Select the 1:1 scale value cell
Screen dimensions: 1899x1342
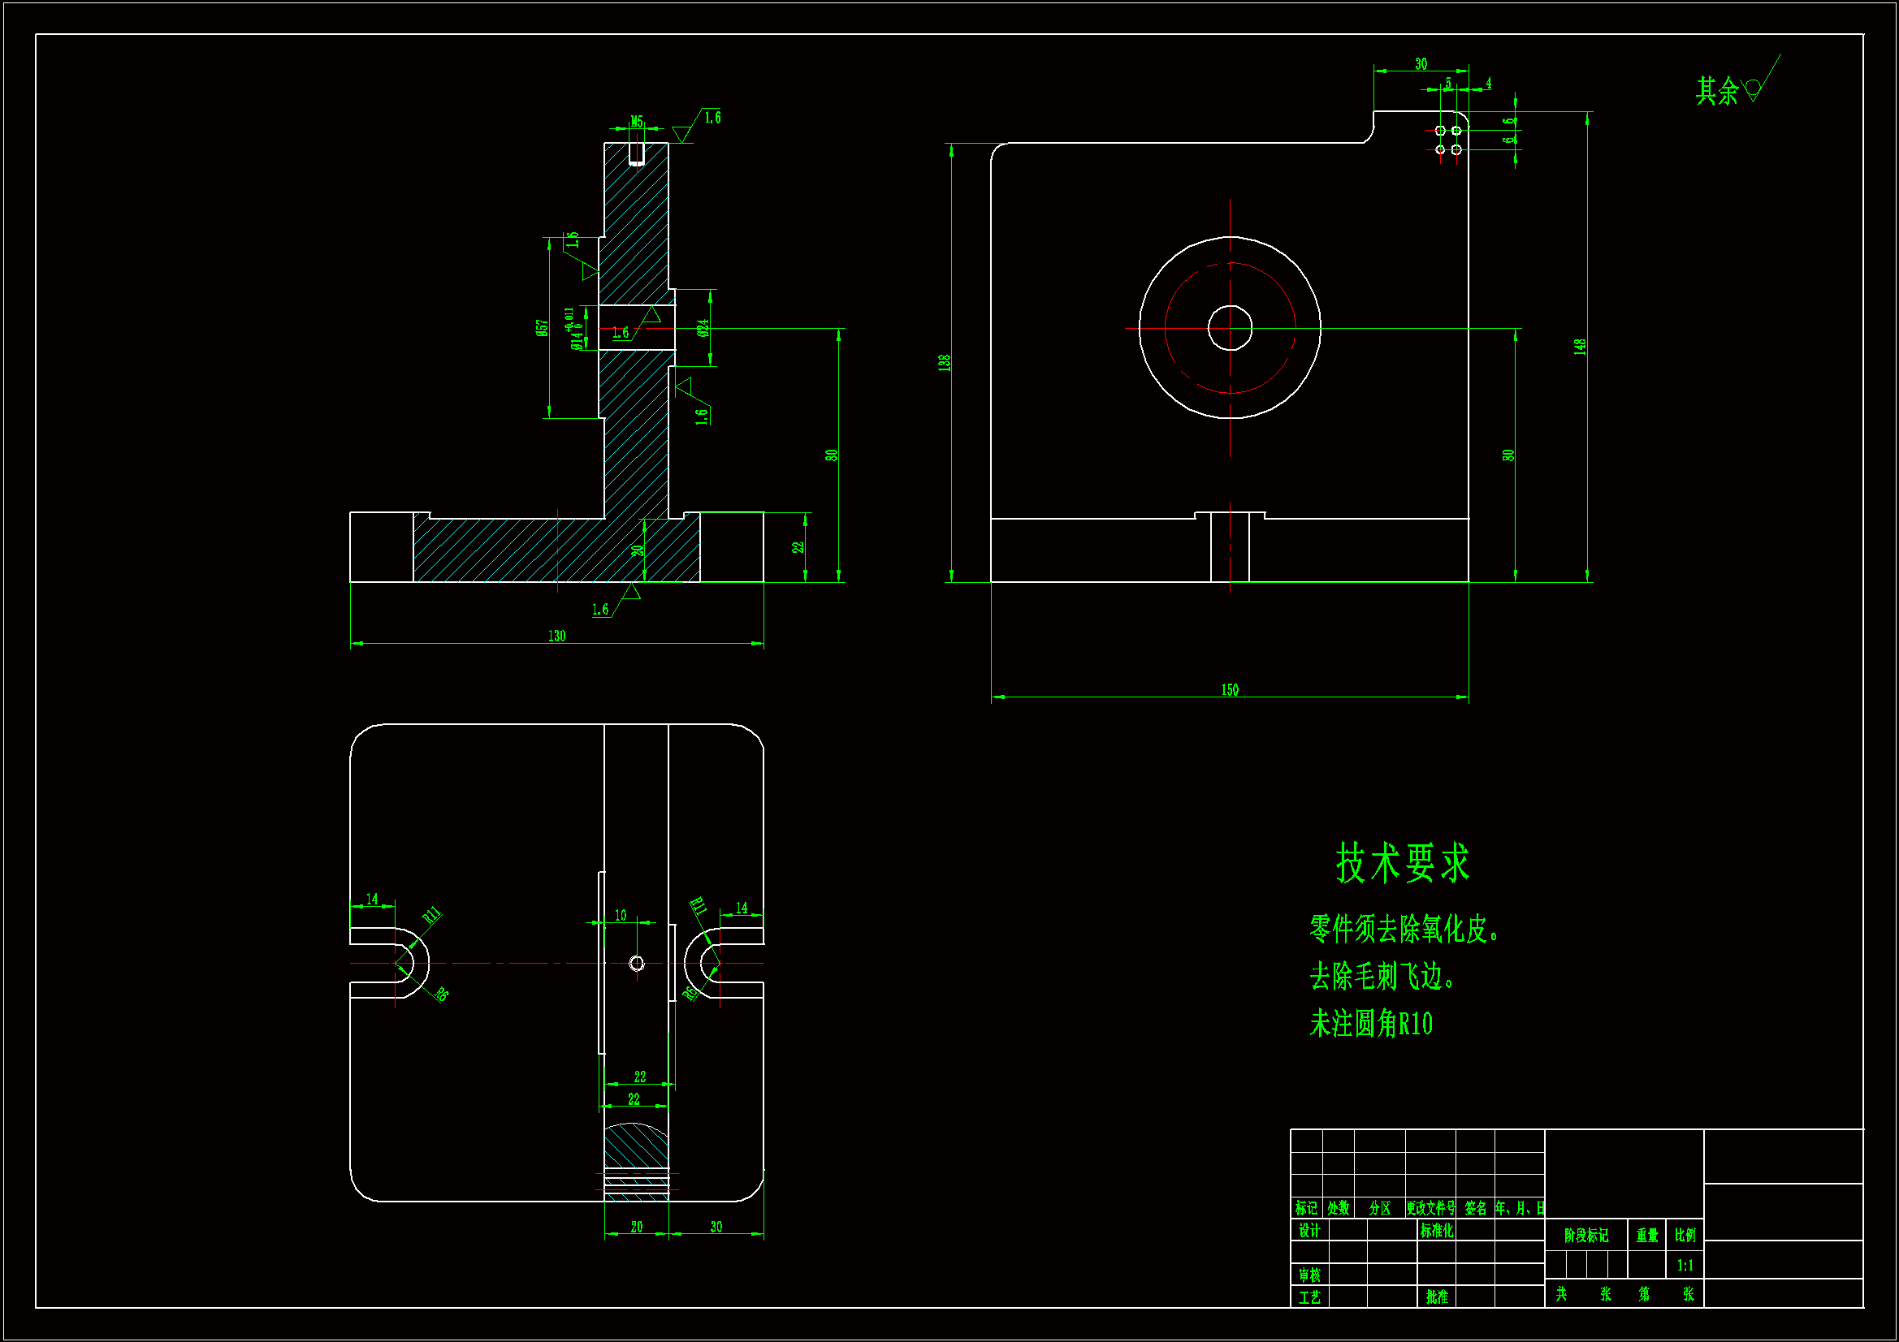1685,1265
